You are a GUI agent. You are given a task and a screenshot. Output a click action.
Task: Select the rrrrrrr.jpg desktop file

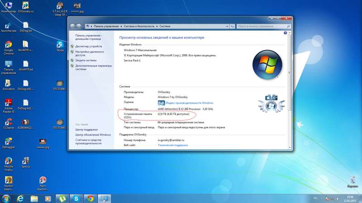point(77,7)
